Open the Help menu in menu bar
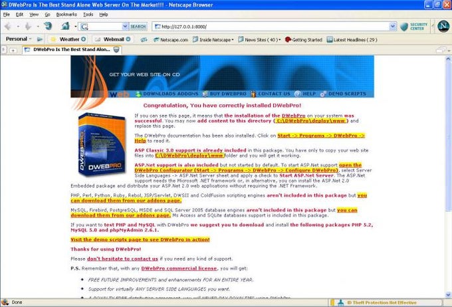The height and width of the screenshot is (307, 452). pos(103,15)
